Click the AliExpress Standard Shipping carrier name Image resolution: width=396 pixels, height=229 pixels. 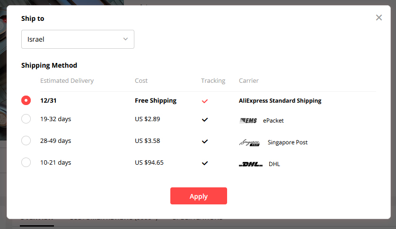pos(280,100)
